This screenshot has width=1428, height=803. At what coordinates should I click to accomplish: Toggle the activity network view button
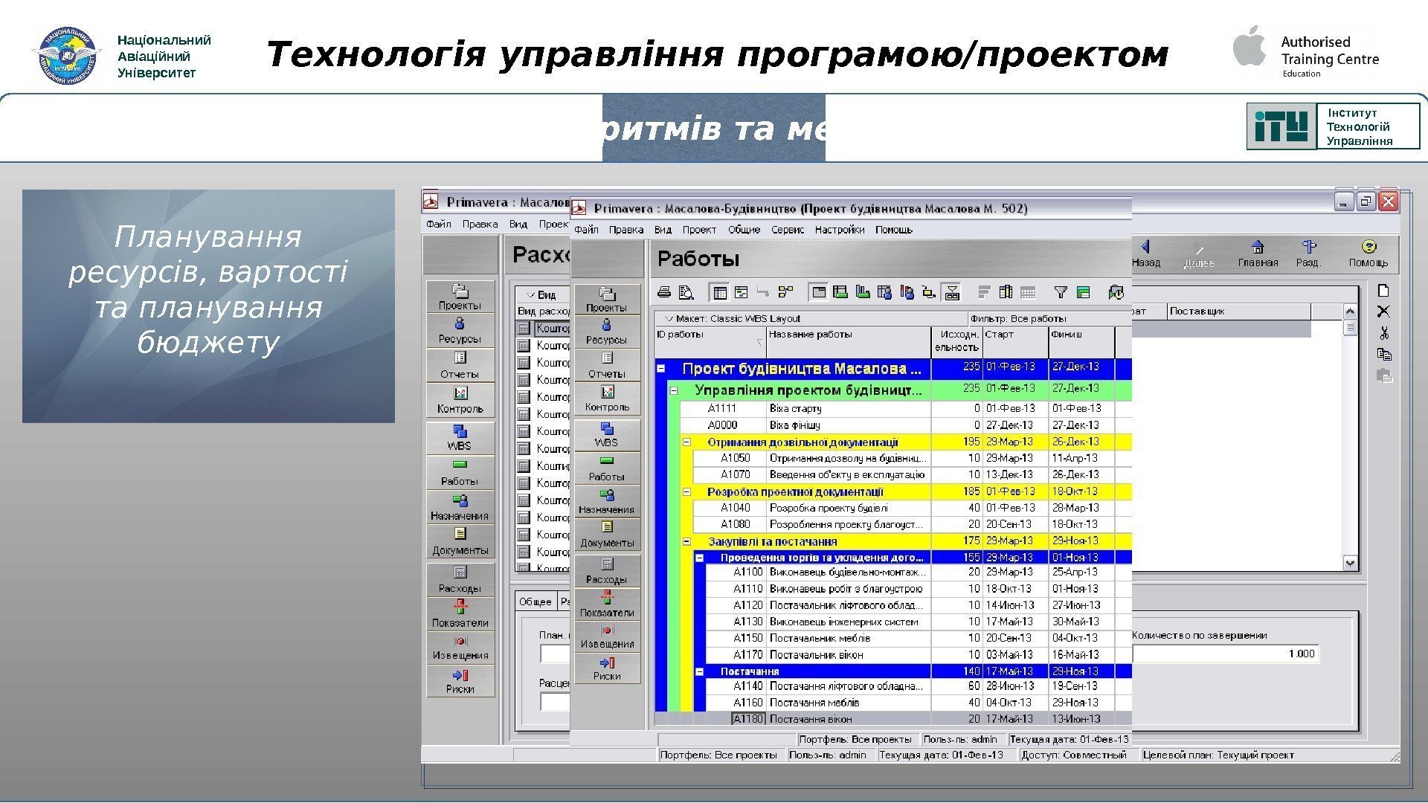click(786, 292)
